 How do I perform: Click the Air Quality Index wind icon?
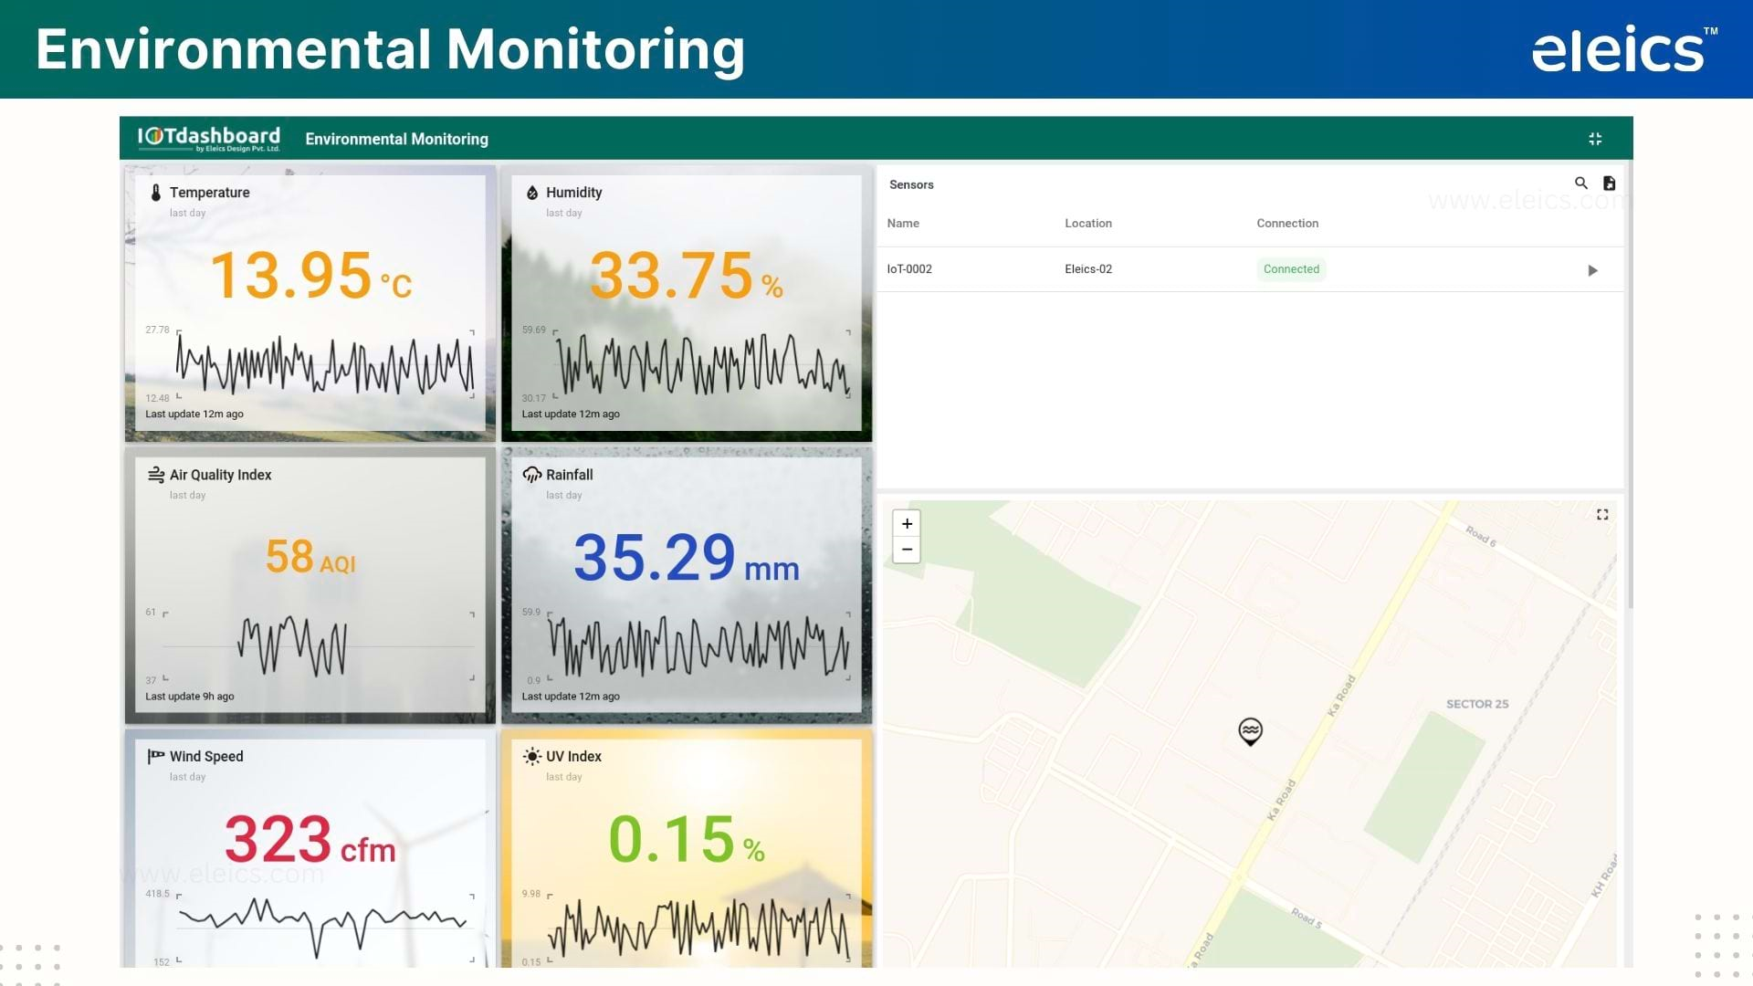pos(156,475)
